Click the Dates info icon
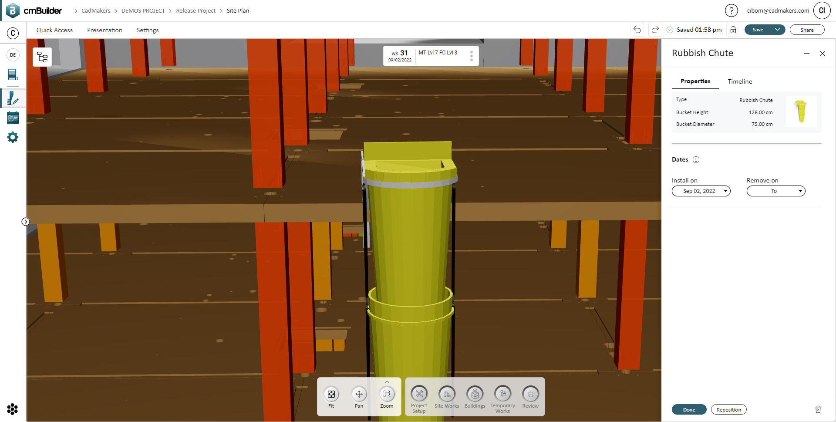836x422 pixels. point(696,159)
